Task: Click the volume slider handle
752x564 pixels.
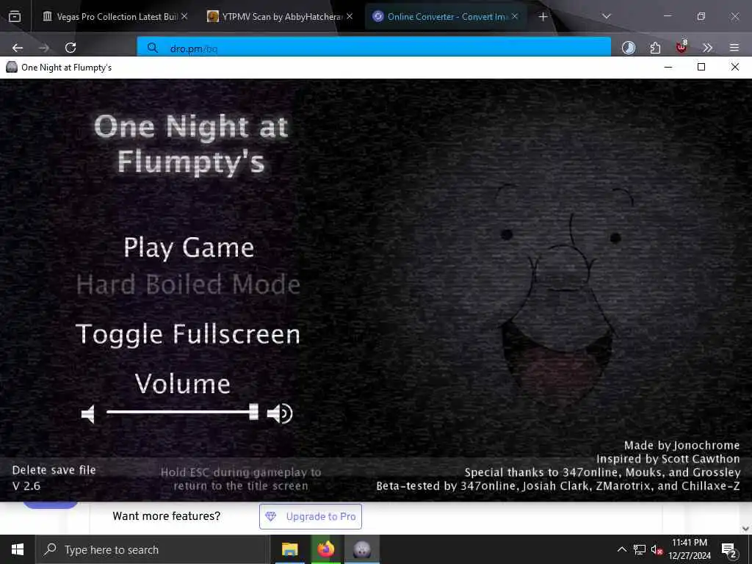Action: pos(253,411)
